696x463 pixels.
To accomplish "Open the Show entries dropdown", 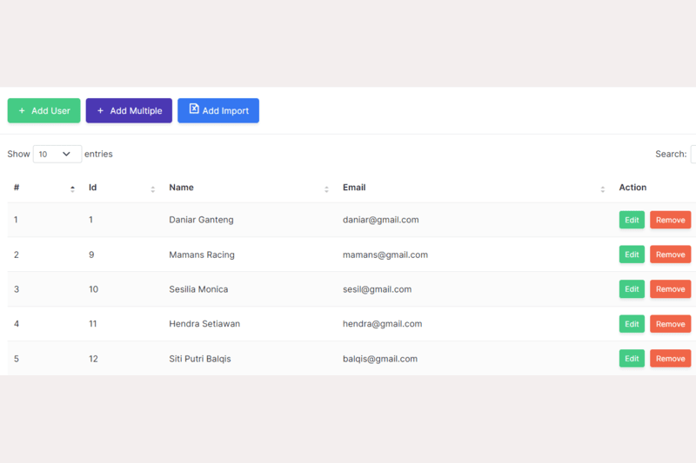I will [57, 154].
